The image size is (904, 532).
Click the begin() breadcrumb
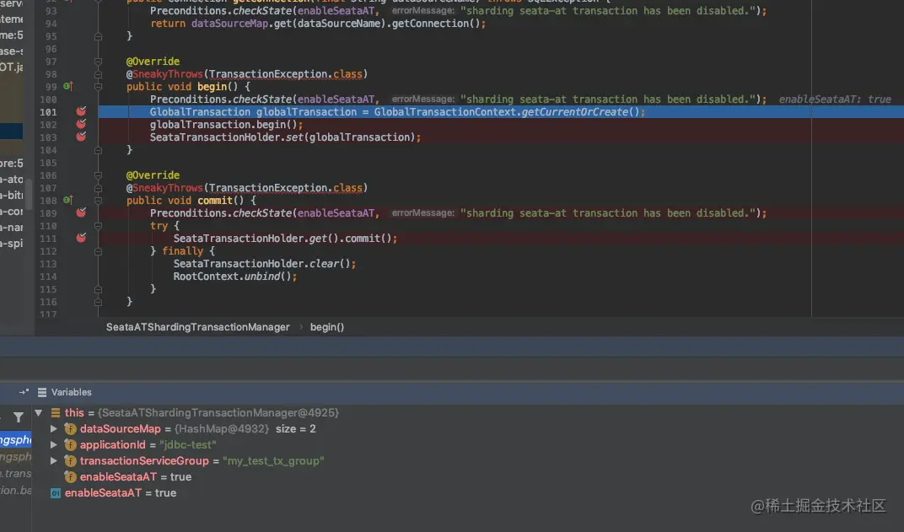(327, 327)
